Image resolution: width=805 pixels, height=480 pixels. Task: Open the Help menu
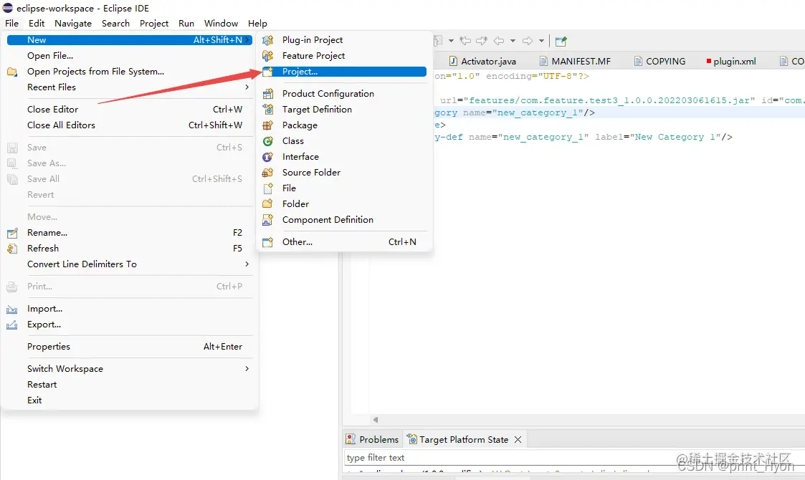[x=257, y=24]
